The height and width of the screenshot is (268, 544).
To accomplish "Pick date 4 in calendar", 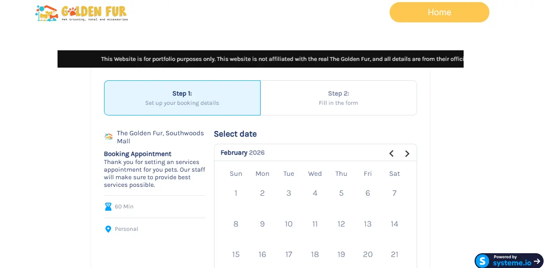I will (x=315, y=193).
